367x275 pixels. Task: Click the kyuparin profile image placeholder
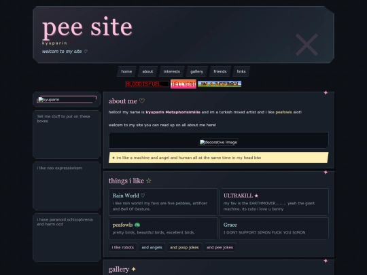click(67, 99)
